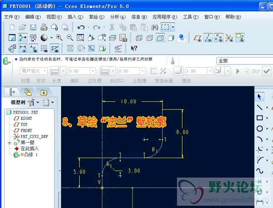
Task: Click the Layers stack icon
Action: tap(113, 38)
